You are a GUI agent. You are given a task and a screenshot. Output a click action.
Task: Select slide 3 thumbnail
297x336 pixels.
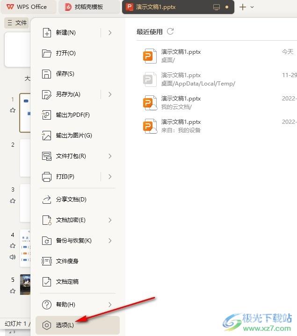tap(25, 203)
